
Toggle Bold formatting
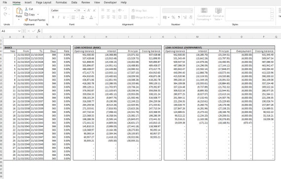[x=53, y=17]
